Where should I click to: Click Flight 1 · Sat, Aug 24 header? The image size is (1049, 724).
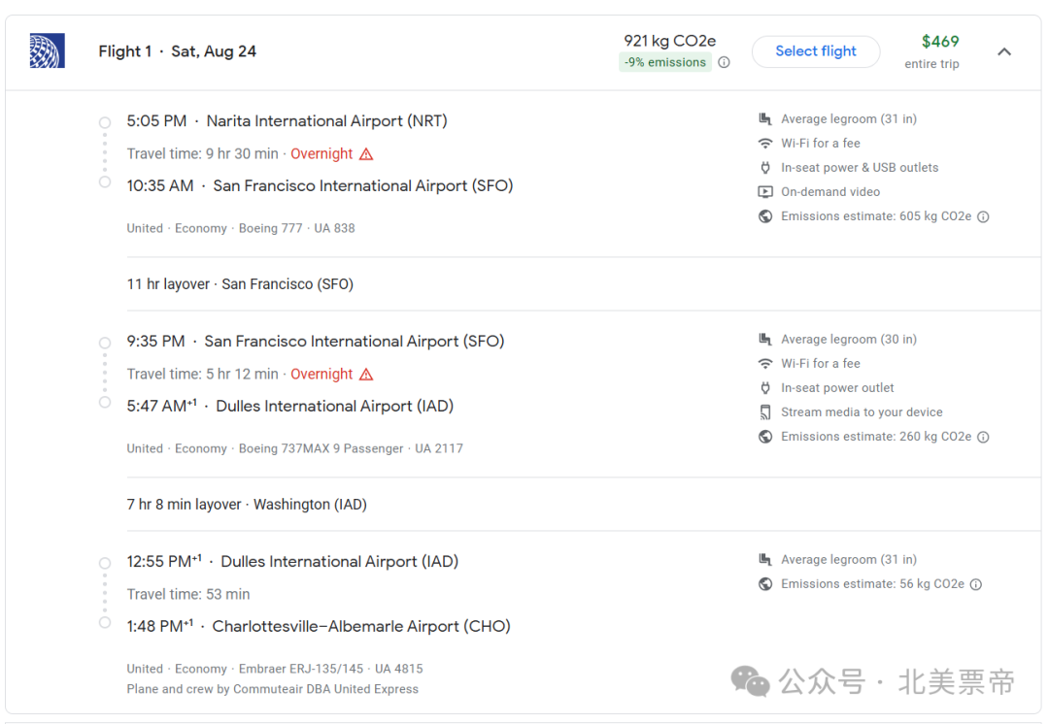(178, 51)
